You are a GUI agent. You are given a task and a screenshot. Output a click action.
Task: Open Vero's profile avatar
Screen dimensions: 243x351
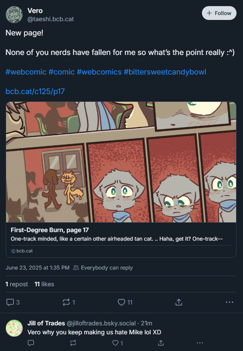14,15
